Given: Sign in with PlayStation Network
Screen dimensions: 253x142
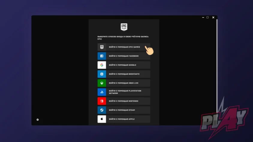Looking at the screenshot, I should click(124, 92).
